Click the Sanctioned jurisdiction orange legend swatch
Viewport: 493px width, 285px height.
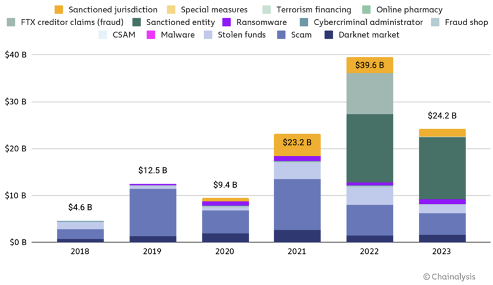pyautogui.click(x=58, y=10)
